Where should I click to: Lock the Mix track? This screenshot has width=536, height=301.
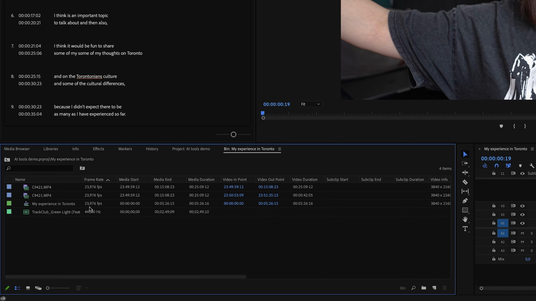pos(493,259)
